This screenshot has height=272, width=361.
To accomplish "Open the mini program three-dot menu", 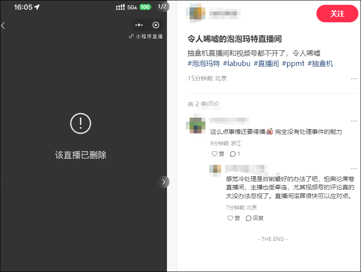I will pos(139,25).
